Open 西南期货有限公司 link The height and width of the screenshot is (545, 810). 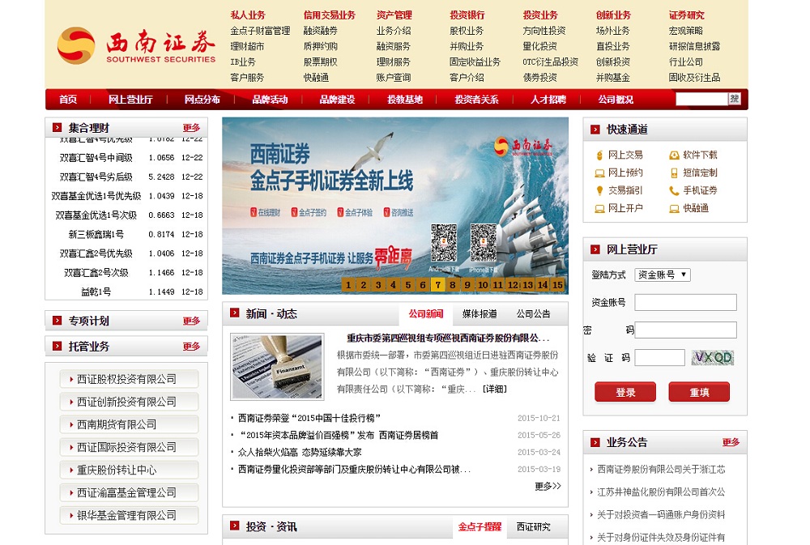point(129,424)
